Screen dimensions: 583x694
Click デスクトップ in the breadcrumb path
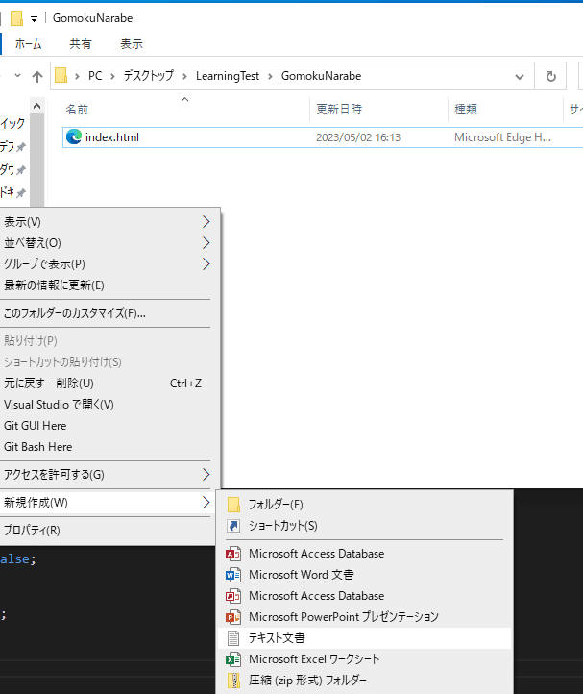pos(149,76)
